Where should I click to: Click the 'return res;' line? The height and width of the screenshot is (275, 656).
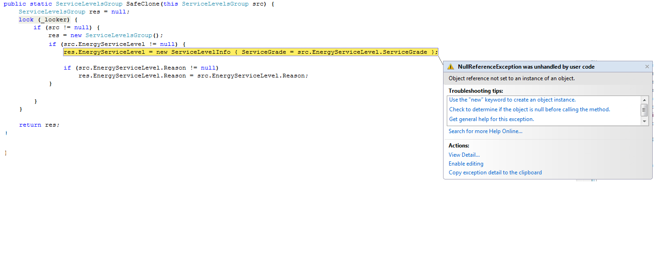[39, 125]
